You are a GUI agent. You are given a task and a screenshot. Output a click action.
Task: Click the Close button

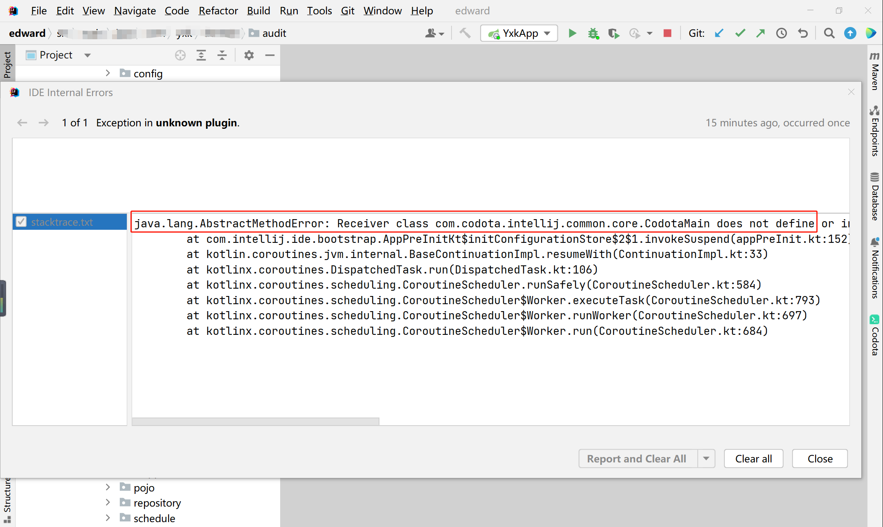820,459
